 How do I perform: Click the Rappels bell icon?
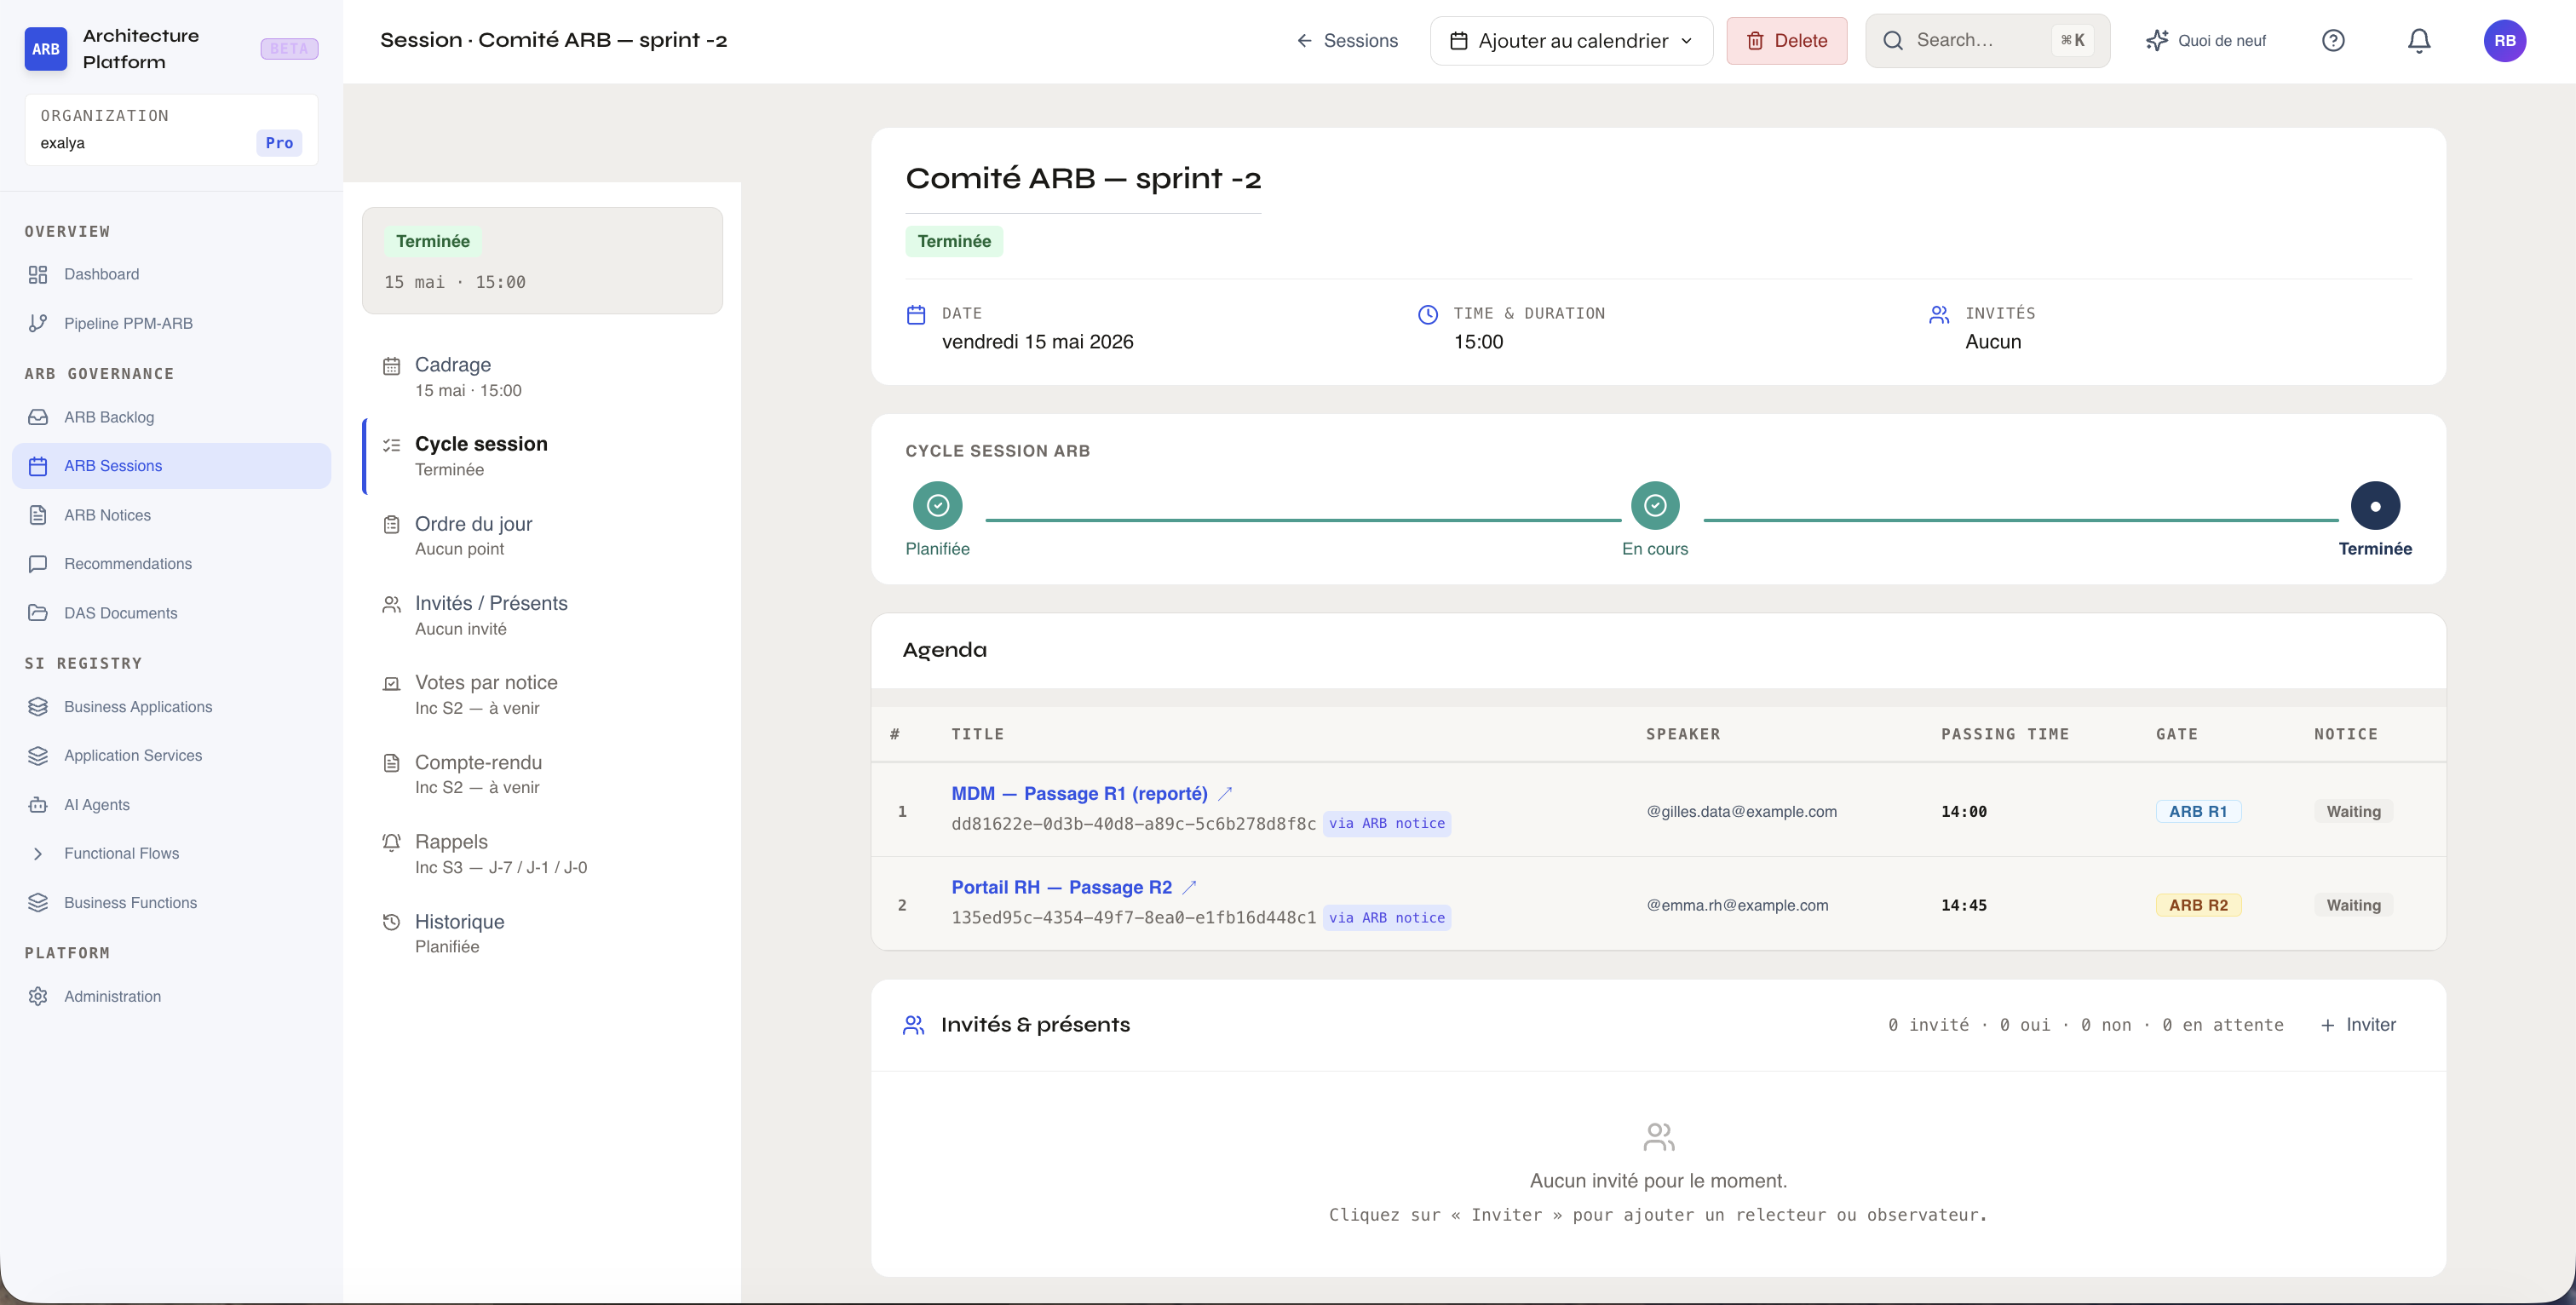tap(391, 842)
